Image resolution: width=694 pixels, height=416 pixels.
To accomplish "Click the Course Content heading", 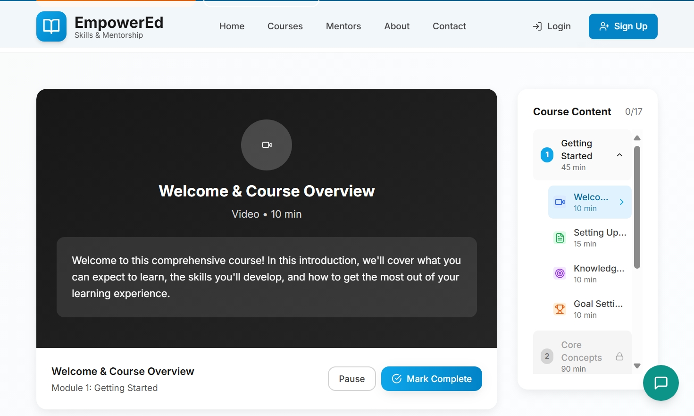I will click(x=572, y=112).
